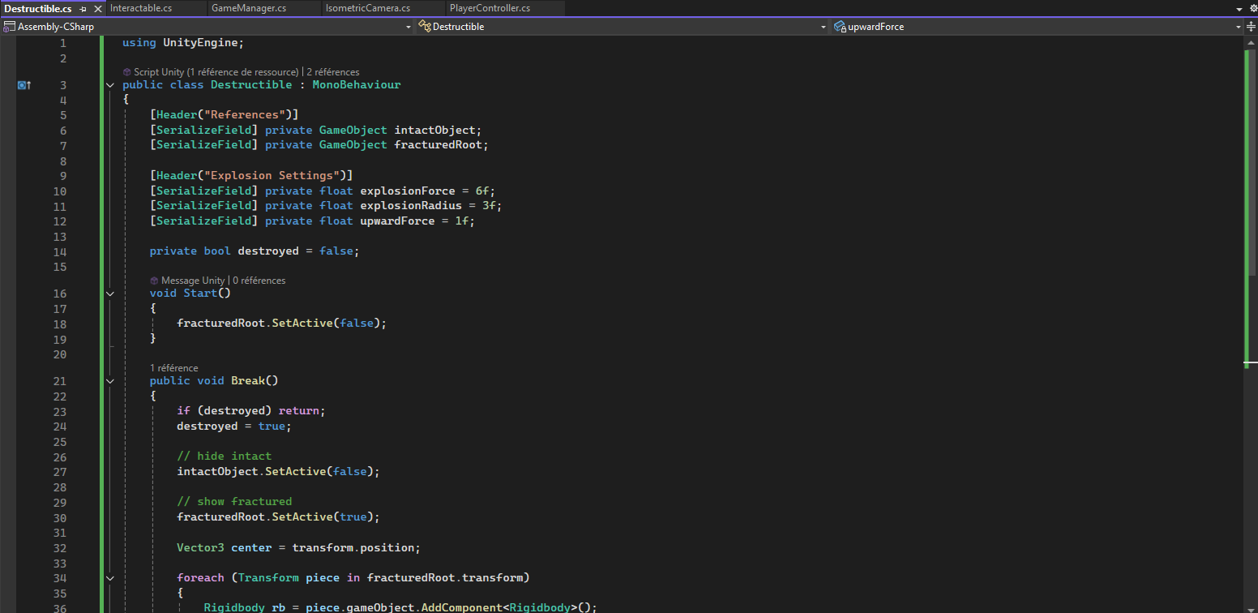Collapse the Break method

tap(110, 381)
